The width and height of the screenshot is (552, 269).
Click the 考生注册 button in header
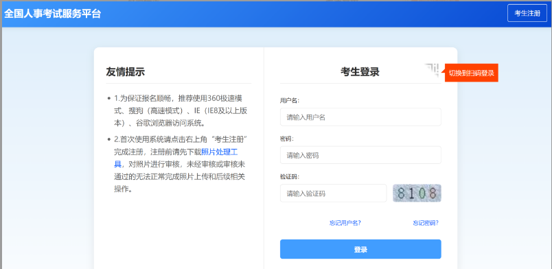(527, 13)
